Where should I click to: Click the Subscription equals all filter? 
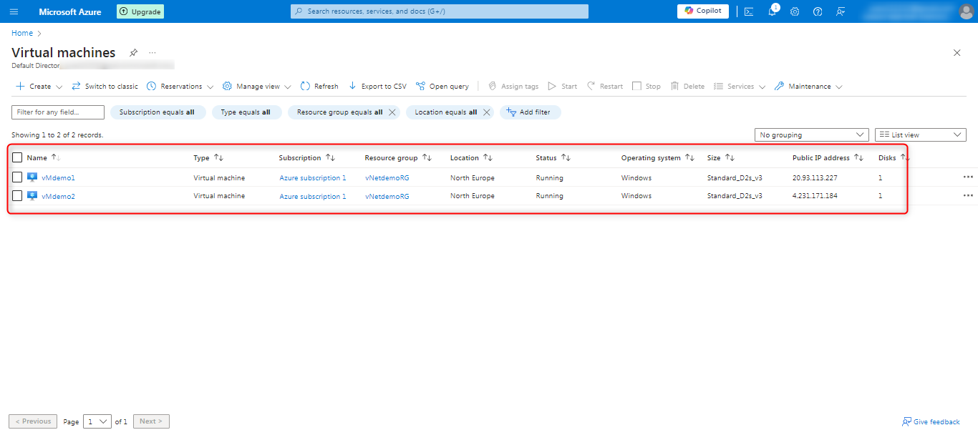pos(157,112)
